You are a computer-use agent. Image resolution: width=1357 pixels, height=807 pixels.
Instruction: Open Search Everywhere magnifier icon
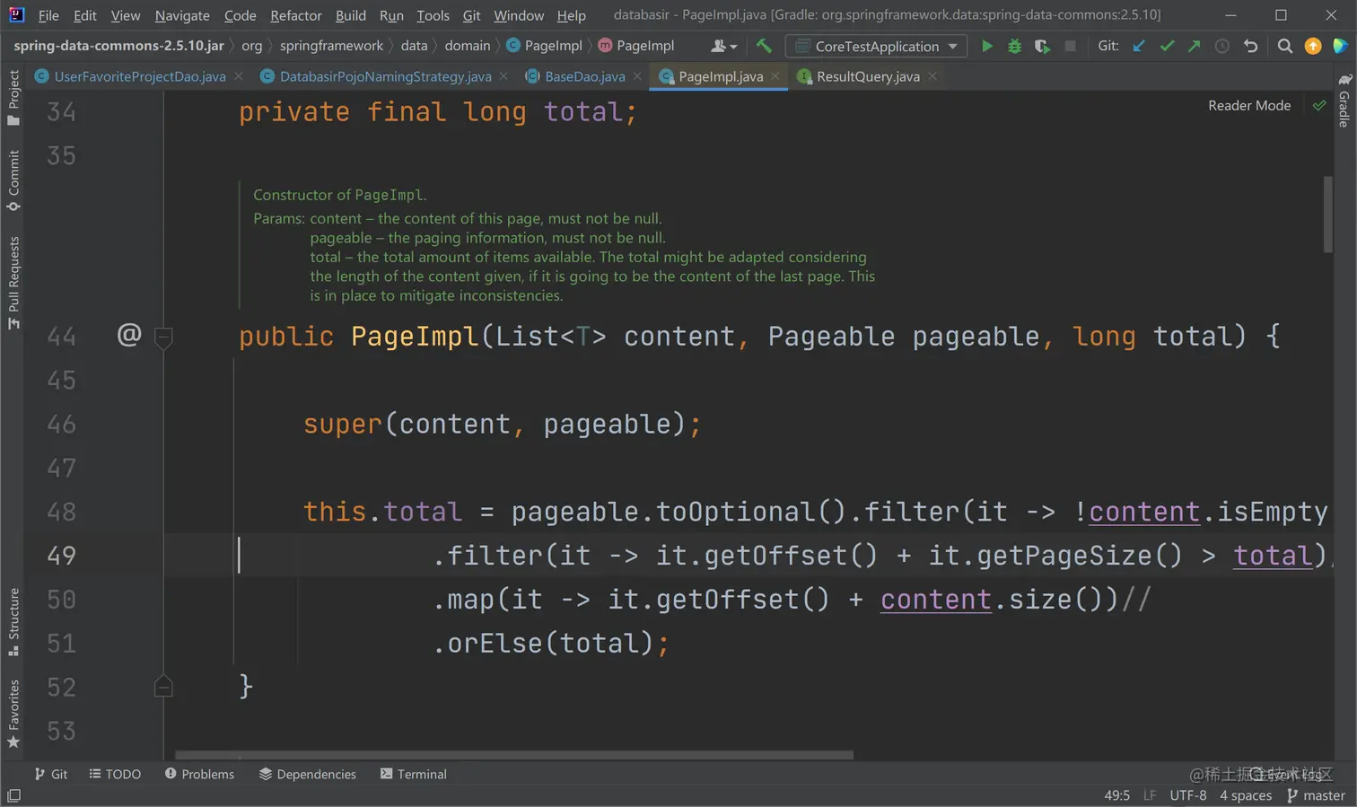[x=1285, y=46]
